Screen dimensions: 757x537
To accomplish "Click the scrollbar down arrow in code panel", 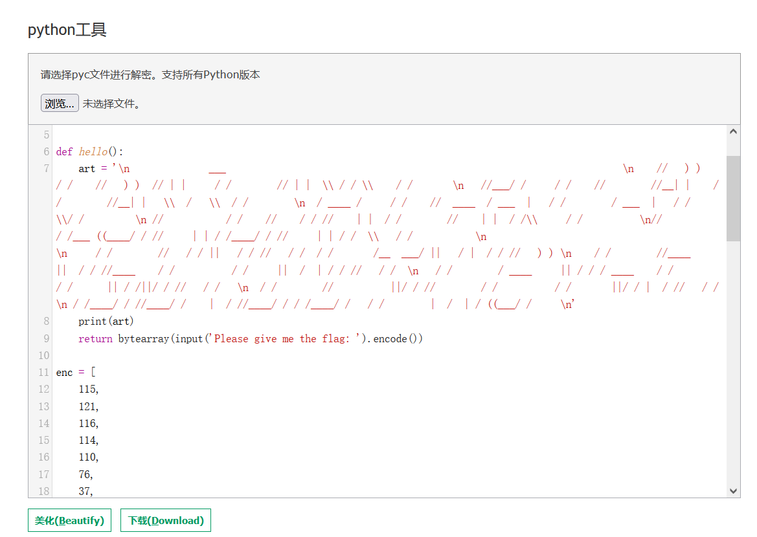I will pyautogui.click(x=733, y=491).
